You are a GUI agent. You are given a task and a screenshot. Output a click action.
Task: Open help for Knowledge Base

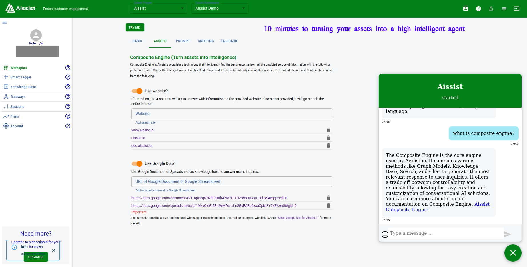(68, 87)
